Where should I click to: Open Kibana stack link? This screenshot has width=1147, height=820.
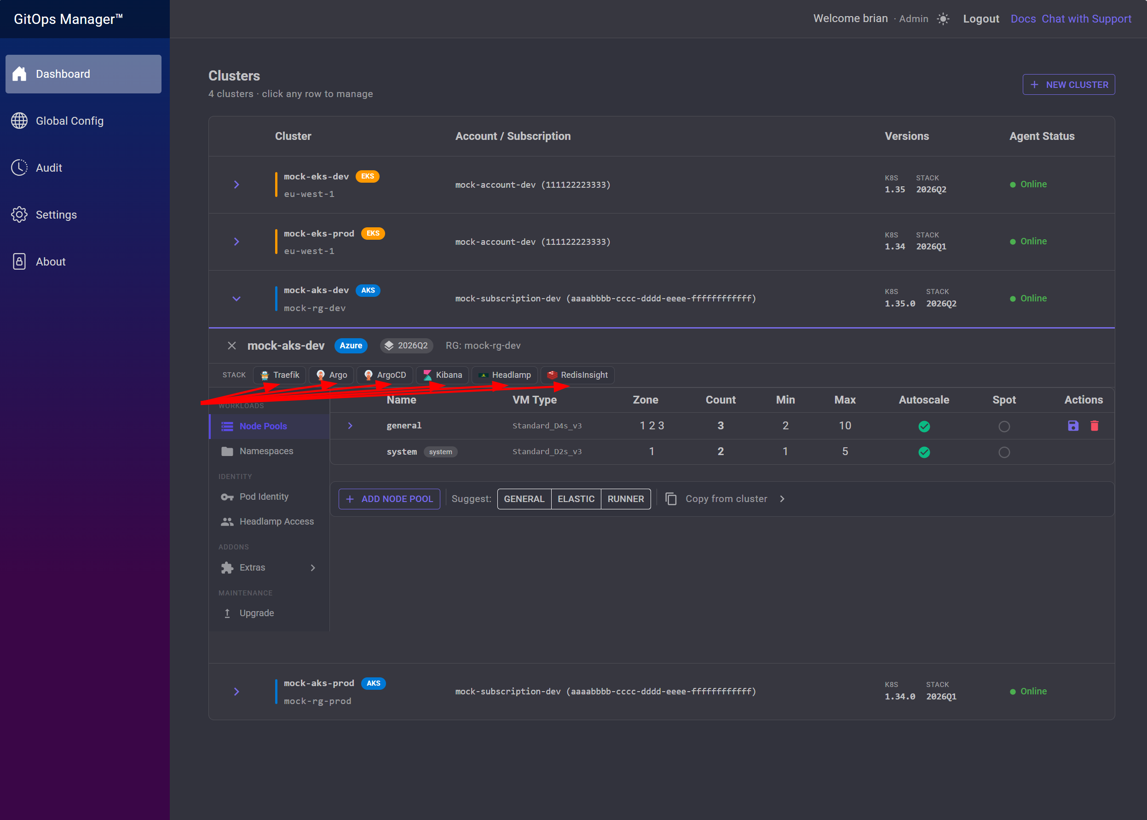(442, 375)
